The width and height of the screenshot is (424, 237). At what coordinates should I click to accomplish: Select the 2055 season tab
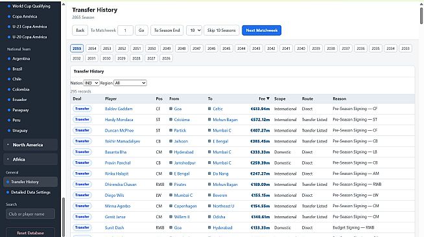pyautogui.click(x=77, y=49)
